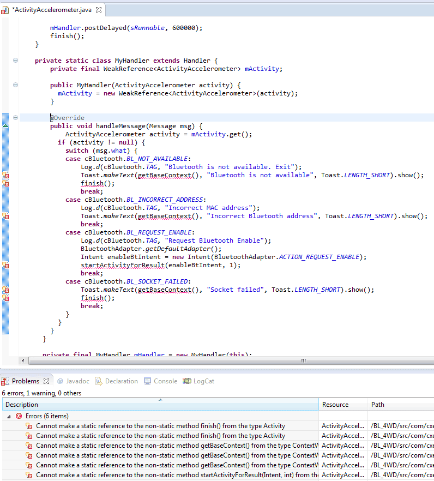Click the left arrow of horizontal scrollbar
Screen dimensions: 434x481
[23, 361]
